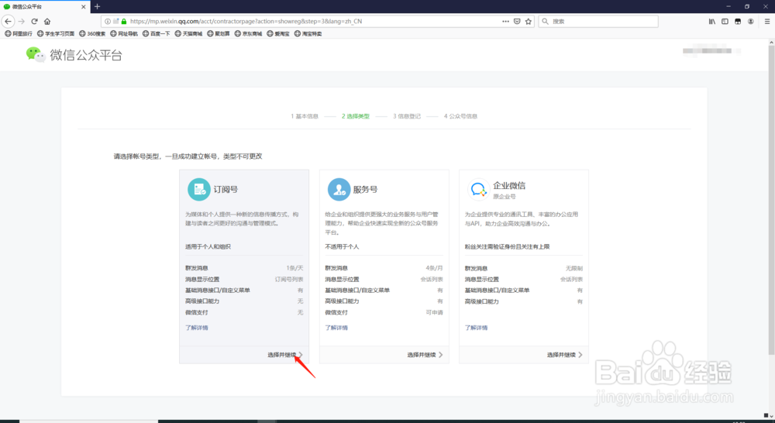Screen dimensions: 775x423
Task: Go back with the browser back arrow
Action: pyautogui.click(x=8, y=21)
